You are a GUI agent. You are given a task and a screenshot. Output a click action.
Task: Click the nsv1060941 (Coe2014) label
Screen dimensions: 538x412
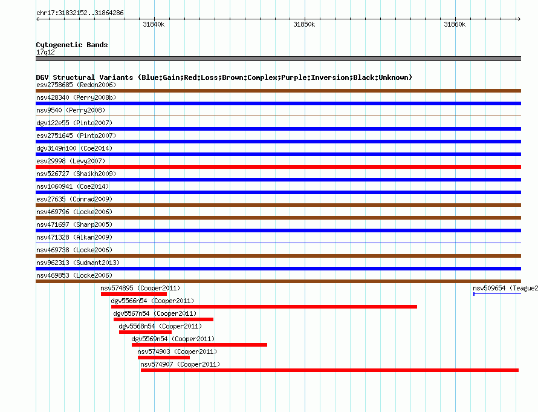(73, 186)
